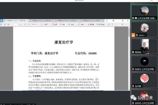The height and width of the screenshot is (105, 158).
Task: Open the zoom percentage dropdown
Action: [34, 24]
